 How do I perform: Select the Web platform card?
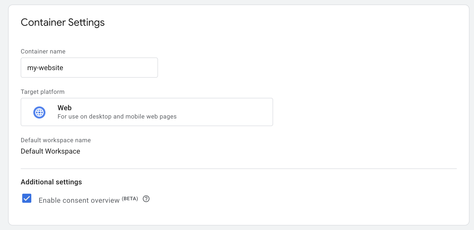click(x=147, y=112)
